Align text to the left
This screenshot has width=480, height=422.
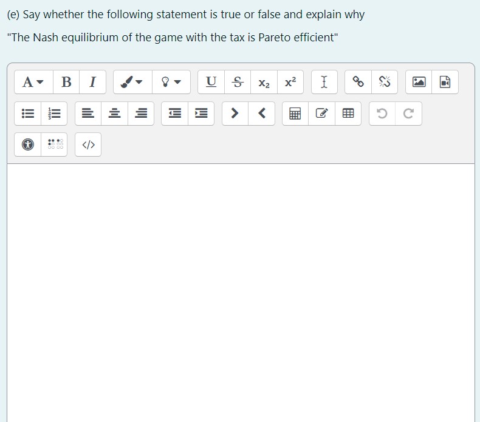[88, 114]
